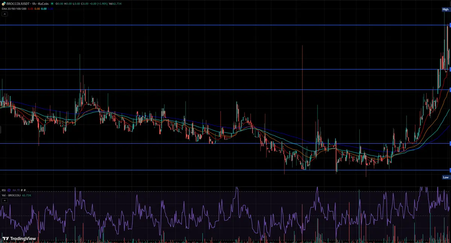Select the Vol · BROCCOLI legend
This screenshot has height=243, width=451.
(x=11, y=195)
